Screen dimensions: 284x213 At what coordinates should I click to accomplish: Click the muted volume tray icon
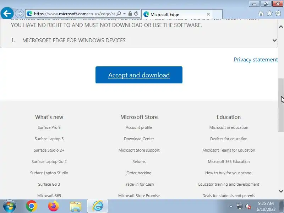coord(248,206)
